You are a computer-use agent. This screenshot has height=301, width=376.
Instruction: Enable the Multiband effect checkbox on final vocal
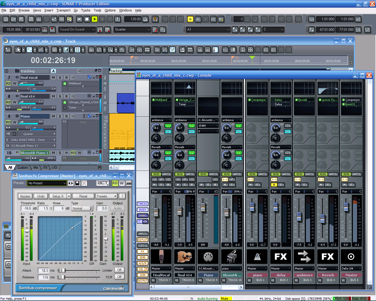(65, 83)
